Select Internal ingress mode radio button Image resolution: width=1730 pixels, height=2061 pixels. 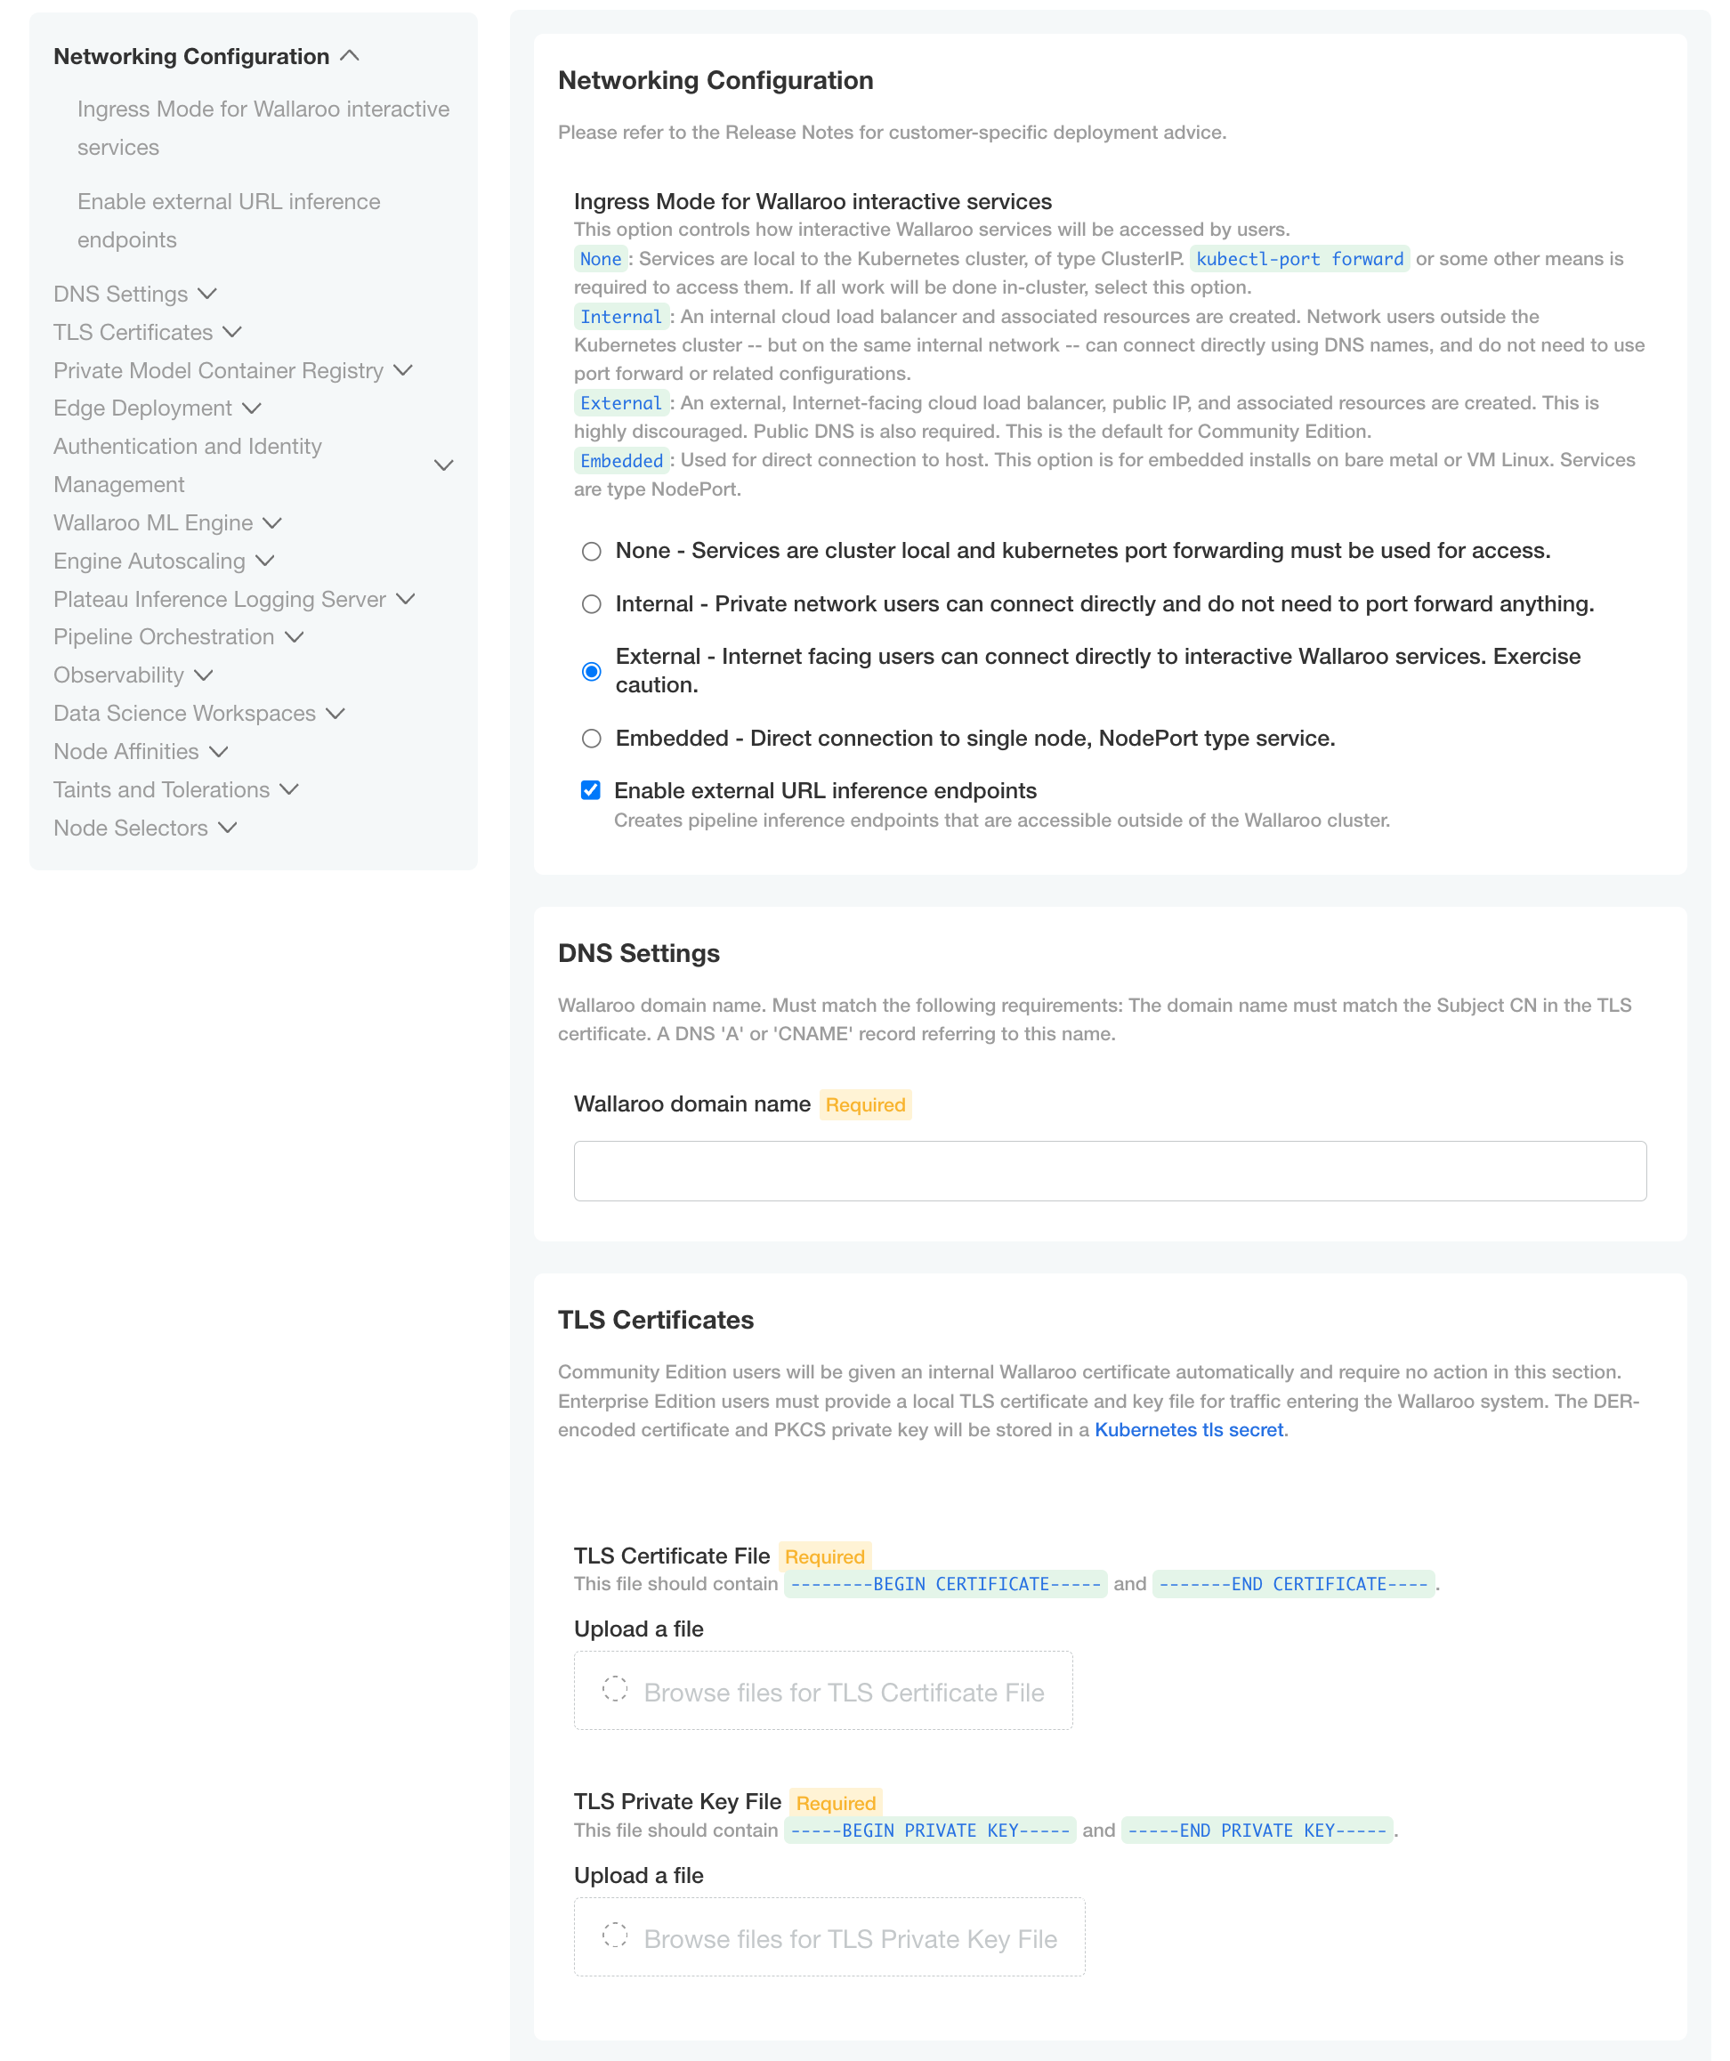click(590, 604)
